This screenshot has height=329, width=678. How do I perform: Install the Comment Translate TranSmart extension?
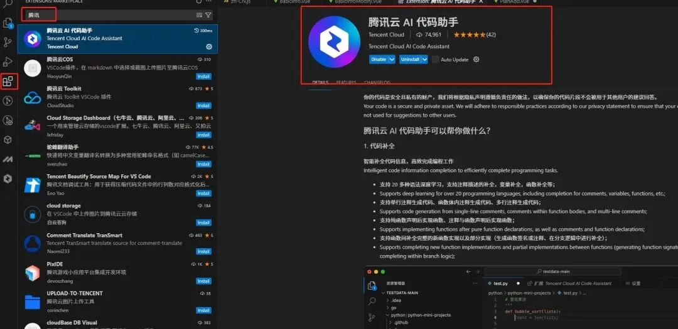(203, 252)
